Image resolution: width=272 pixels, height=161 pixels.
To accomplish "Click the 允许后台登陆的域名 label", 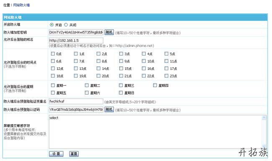I will pyautogui.click(x=18, y=39).
